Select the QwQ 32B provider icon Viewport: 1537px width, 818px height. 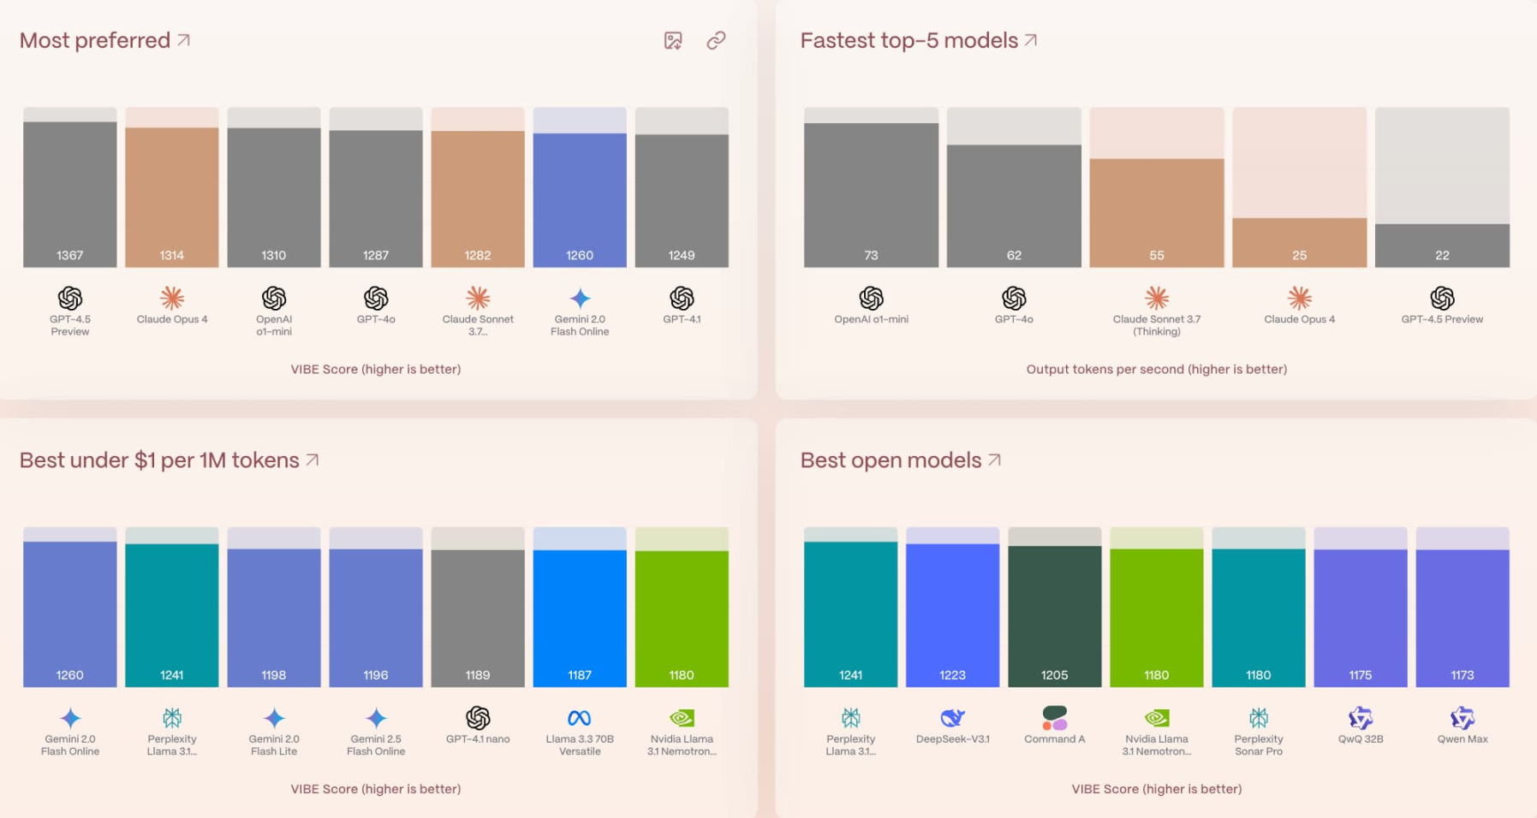[1360, 719]
